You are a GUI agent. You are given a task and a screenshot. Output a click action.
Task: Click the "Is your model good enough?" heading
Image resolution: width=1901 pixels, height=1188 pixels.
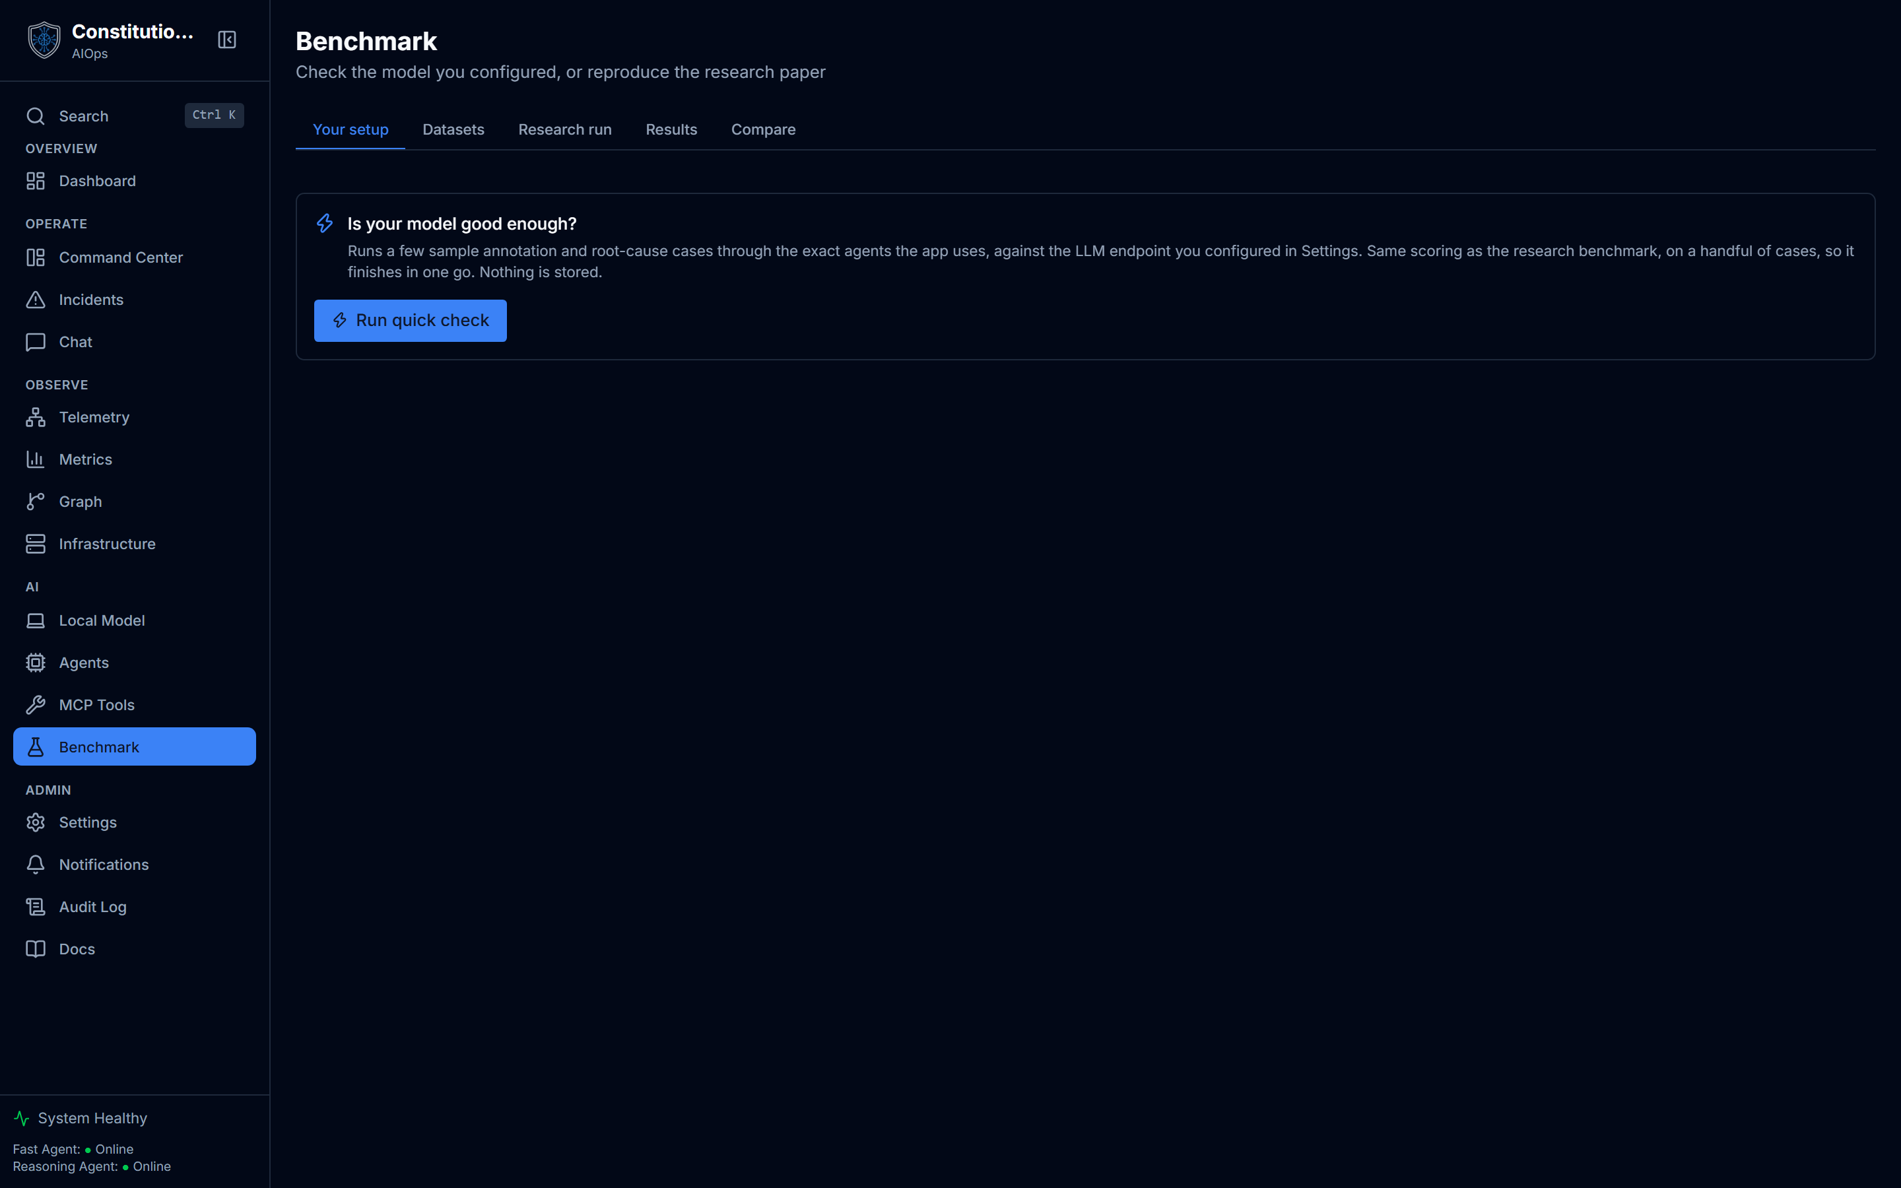pos(462,224)
